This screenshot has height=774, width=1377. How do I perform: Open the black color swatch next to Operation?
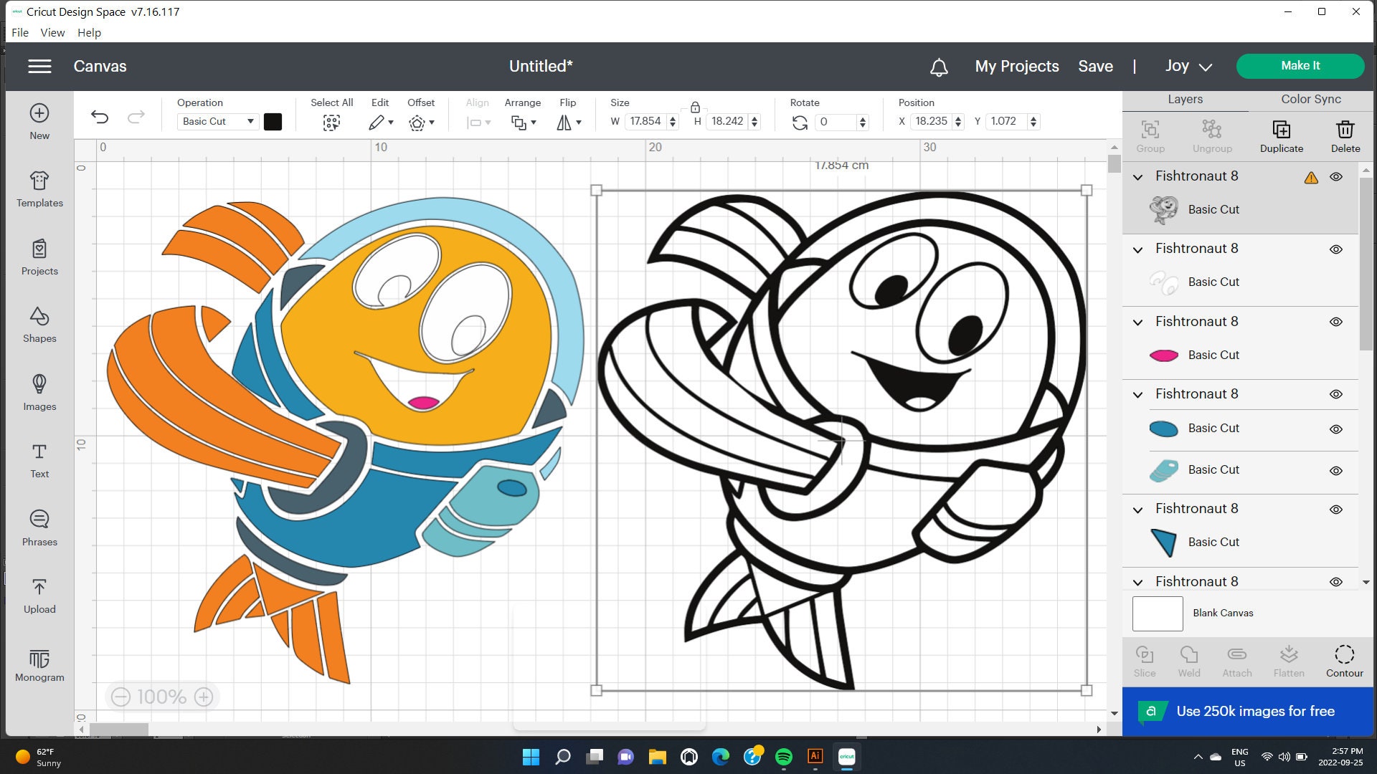[273, 121]
